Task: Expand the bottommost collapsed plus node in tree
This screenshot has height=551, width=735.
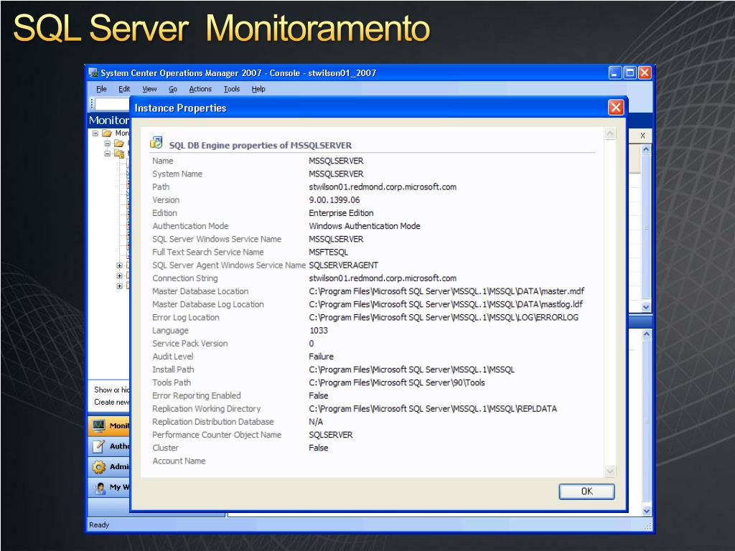Action: click(x=120, y=286)
